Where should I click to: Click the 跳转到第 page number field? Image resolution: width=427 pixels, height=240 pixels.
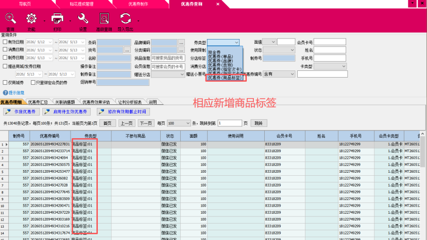230,123
